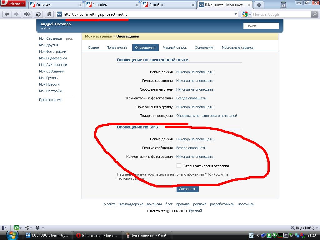The height and width of the screenshot is (240, 320).
Task: Change Приглашения в группу notification setting
Action: click(195, 107)
